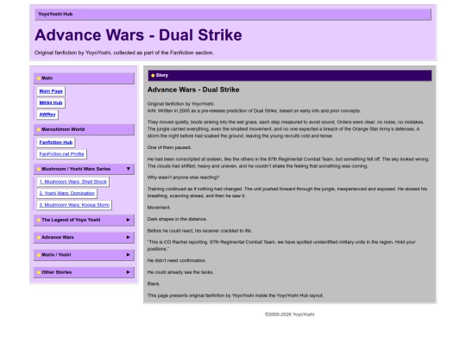Click the diamond icon beside Other Stories
The image size is (466, 349).
[39, 272]
